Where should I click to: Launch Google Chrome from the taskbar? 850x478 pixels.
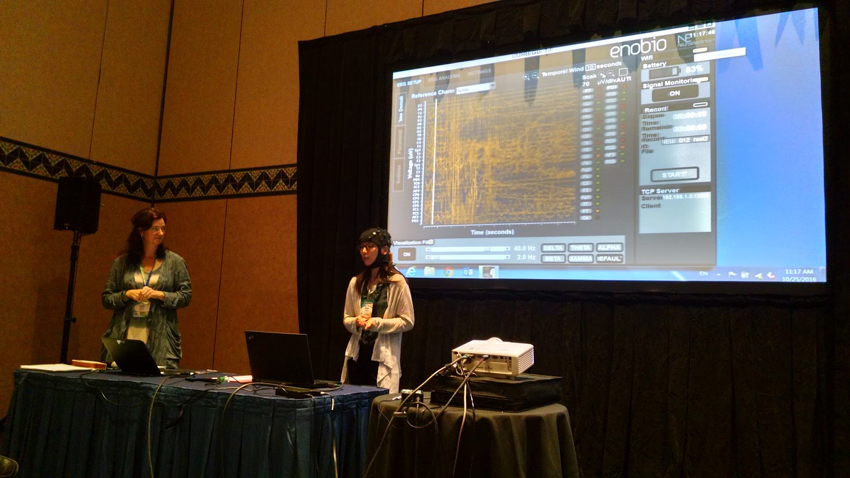coord(448,272)
